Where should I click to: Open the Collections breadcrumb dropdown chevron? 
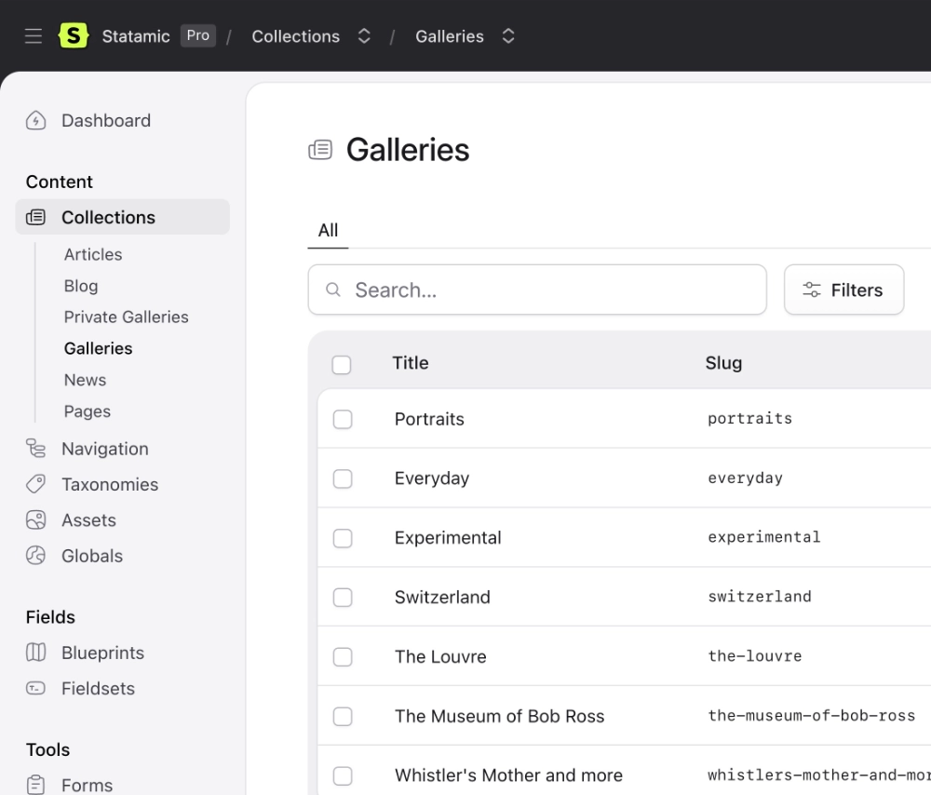(x=363, y=36)
